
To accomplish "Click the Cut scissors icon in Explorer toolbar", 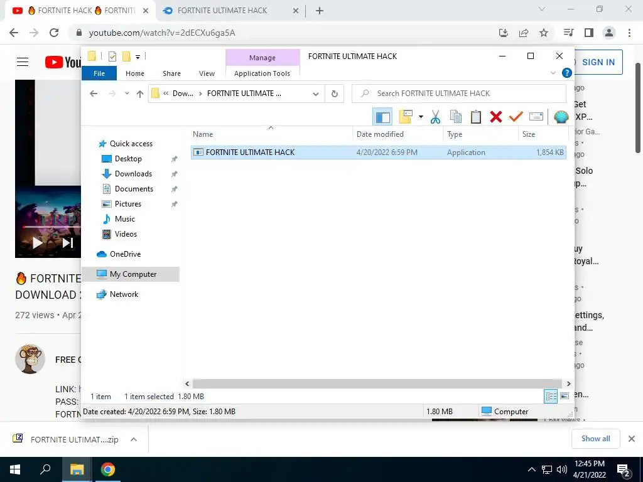I will [435, 117].
